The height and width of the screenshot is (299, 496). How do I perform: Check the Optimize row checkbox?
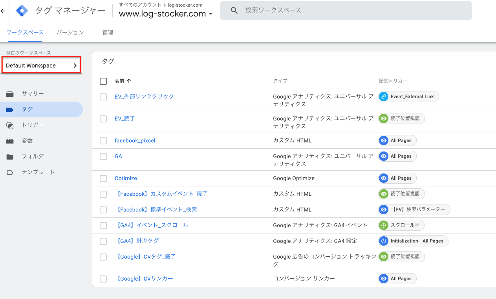pos(103,178)
